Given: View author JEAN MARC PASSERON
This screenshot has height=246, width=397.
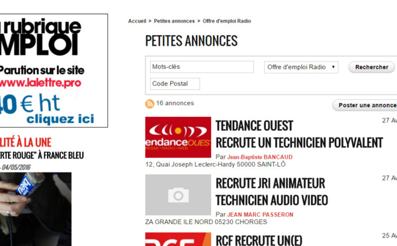Looking at the screenshot, I should point(260,214).
